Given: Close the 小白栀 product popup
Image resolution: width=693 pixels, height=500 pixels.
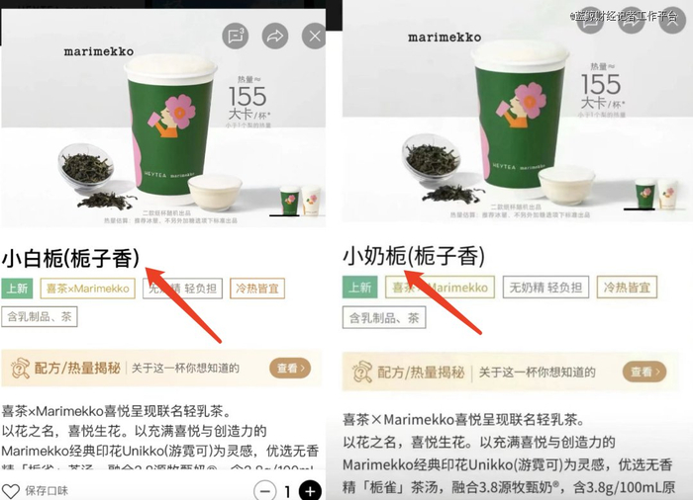Looking at the screenshot, I should [314, 37].
